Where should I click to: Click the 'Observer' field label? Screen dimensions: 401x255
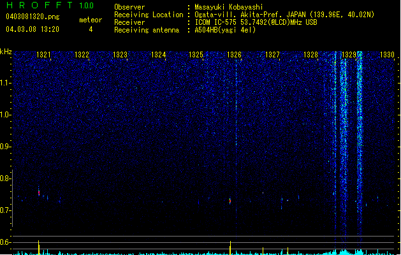click(x=129, y=7)
